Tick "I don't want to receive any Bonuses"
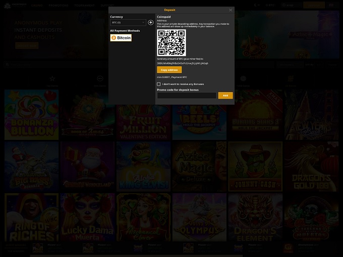This screenshot has width=343, height=257. pos(158,84)
